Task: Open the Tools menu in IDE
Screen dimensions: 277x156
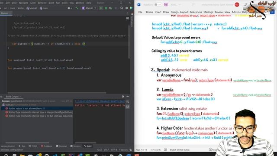Action: pos(64,3)
